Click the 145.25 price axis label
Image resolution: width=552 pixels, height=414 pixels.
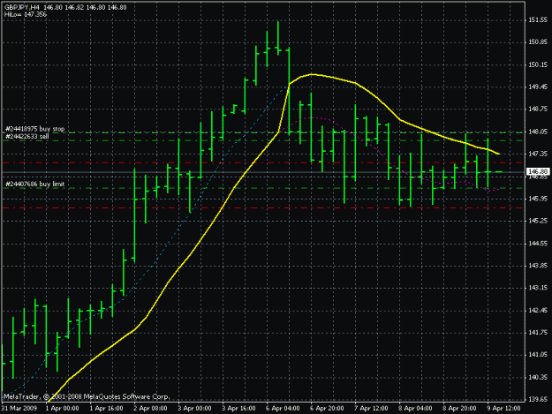tap(538, 221)
